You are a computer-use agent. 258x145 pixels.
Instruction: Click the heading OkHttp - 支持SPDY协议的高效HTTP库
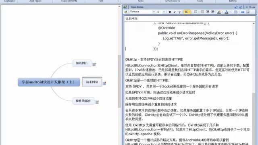154,60
